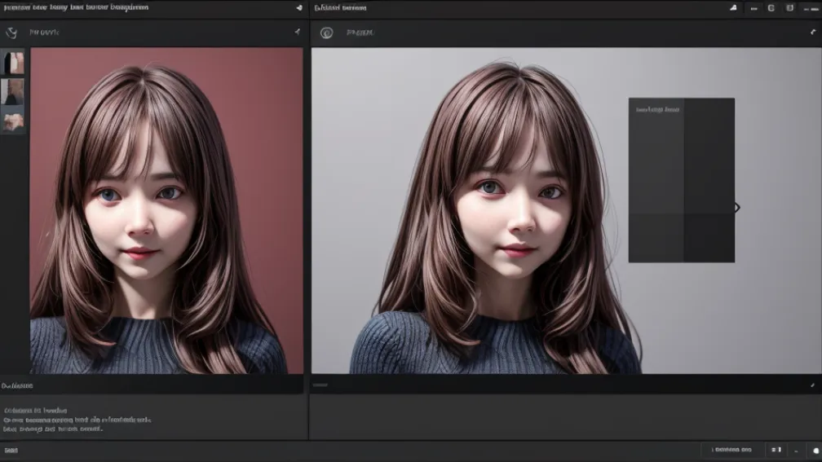Select the middle thumbnail in the left strip

[12, 91]
